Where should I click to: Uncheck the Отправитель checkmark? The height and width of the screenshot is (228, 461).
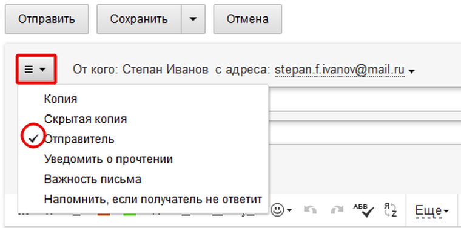click(x=35, y=139)
